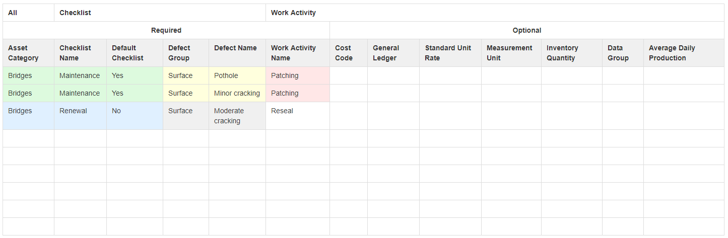Select the Optional section header
The image size is (728, 238).
point(527,30)
